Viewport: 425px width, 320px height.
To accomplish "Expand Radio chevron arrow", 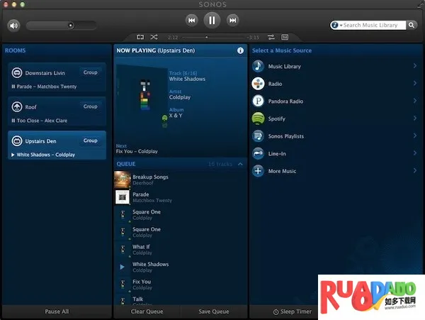I will coord(415,83).
